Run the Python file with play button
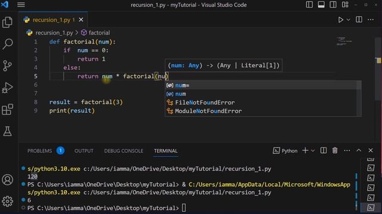 [341, 20]
